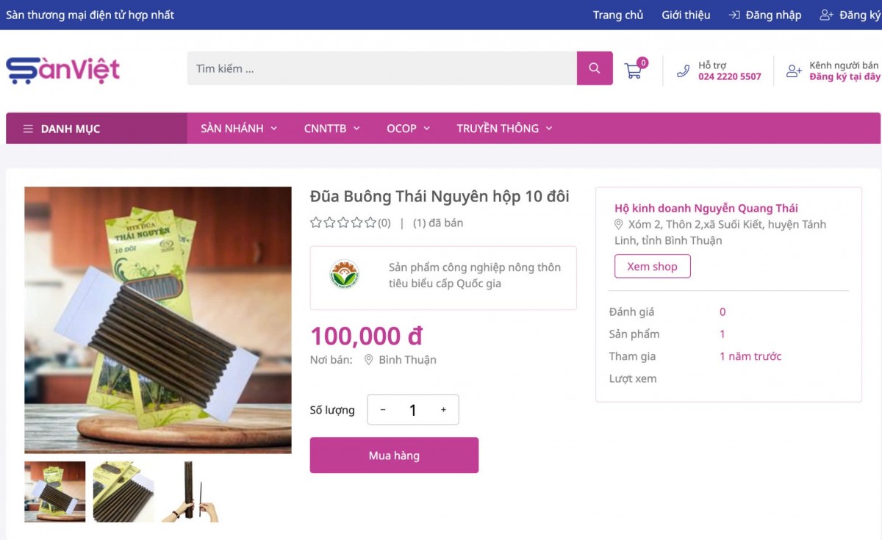Click the Đăng nhập link
882x540 pixels.
[772, 15]
